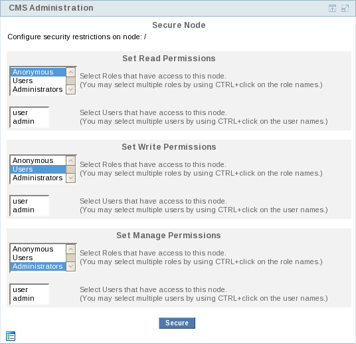
Task: Deselect highlighted Anonymous role in Read Permissions
Action: click(x=38, y=72)
